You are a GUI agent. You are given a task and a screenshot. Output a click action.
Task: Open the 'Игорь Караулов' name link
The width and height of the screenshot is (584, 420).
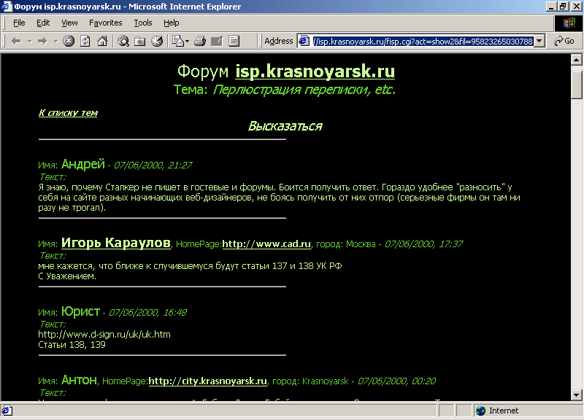[x=116, y=243]
